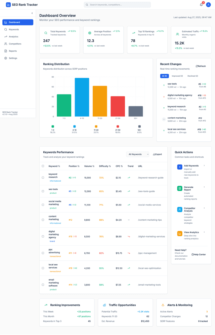Click the Competitor Analysis people icon
This screenshot has width=215, height=335.
(x=180, y=209)
